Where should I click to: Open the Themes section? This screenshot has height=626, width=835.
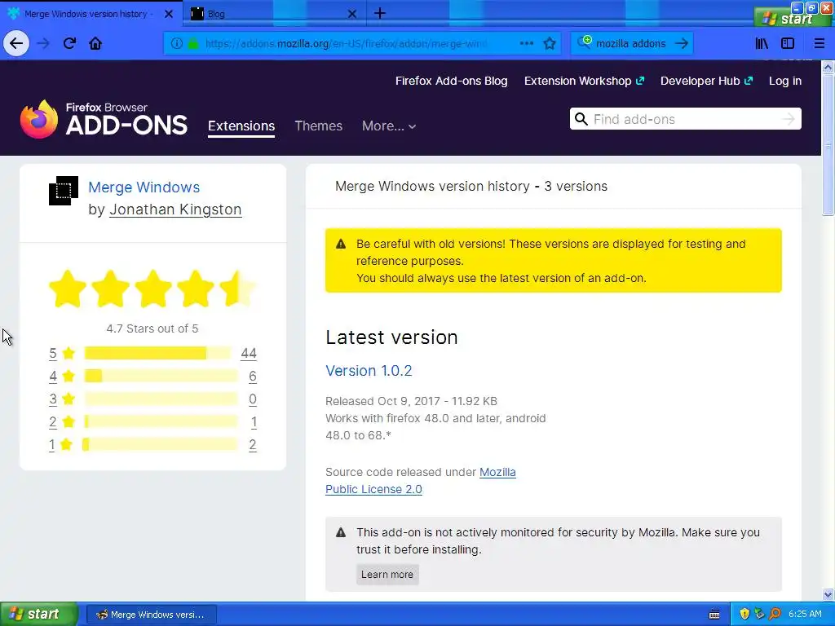[x=319, y=126]
